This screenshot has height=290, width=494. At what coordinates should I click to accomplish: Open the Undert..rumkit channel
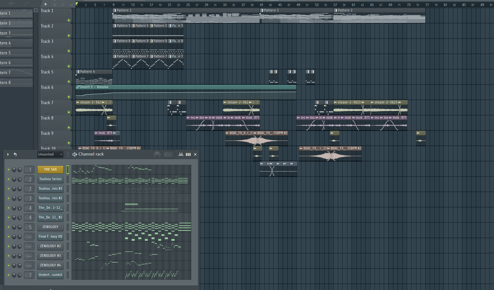(50, 275)
